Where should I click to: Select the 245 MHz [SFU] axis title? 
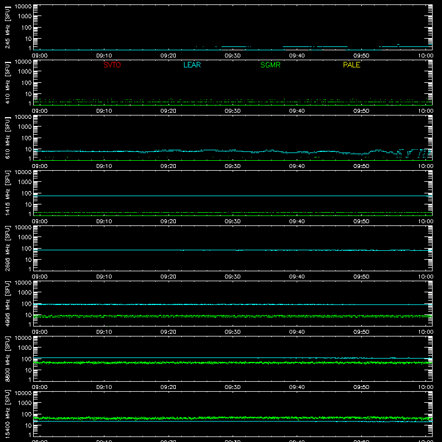pos(7,28)
